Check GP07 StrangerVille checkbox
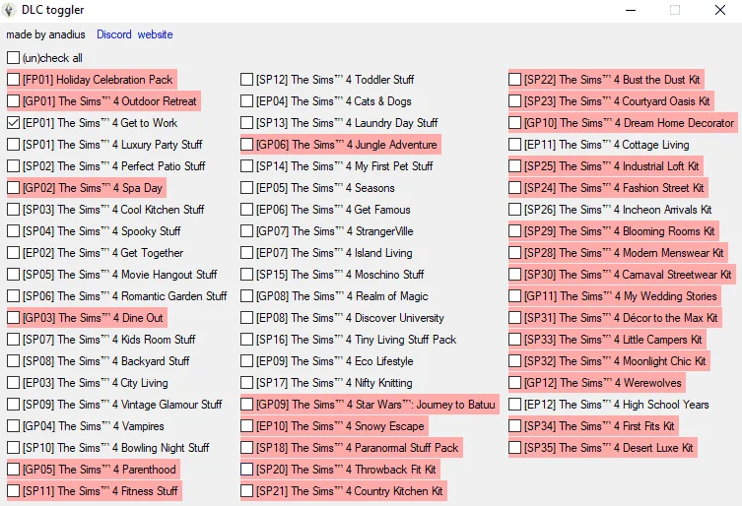Image resolution: width=742 pixels, height=506 pixels. coord(246,231)
